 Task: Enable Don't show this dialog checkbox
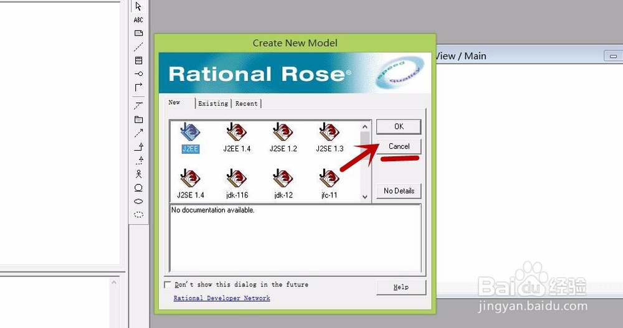[x=168, y=284]
